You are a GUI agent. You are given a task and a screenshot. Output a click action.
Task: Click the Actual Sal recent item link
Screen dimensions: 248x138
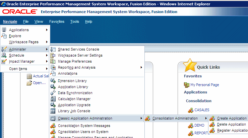coord(41,76)
